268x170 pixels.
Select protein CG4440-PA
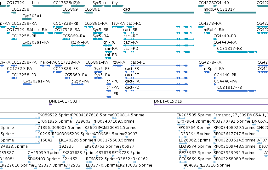coord(225,81)
